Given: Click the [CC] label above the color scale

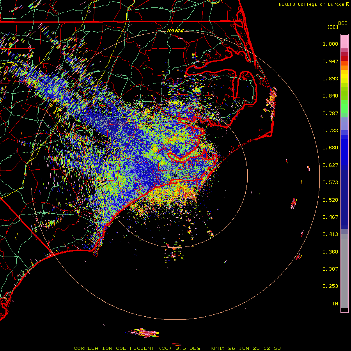Looking at the screenshot, I should pos(333,27).
